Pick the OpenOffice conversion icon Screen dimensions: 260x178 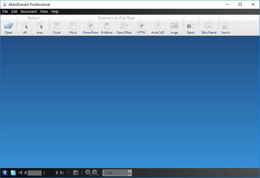click(x=124, y=26)
